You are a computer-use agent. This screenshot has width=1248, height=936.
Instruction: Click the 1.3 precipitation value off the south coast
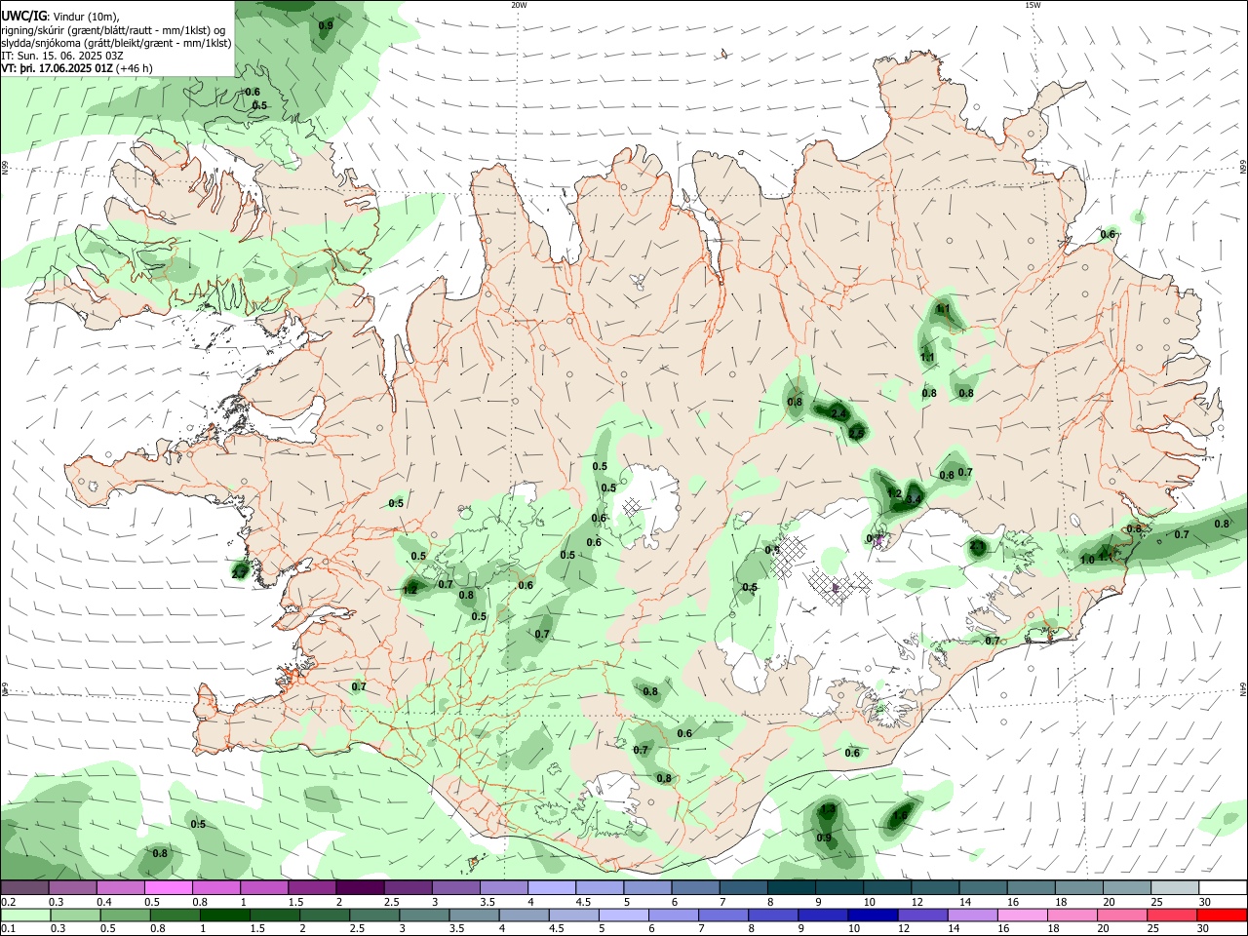pos(828,808)
